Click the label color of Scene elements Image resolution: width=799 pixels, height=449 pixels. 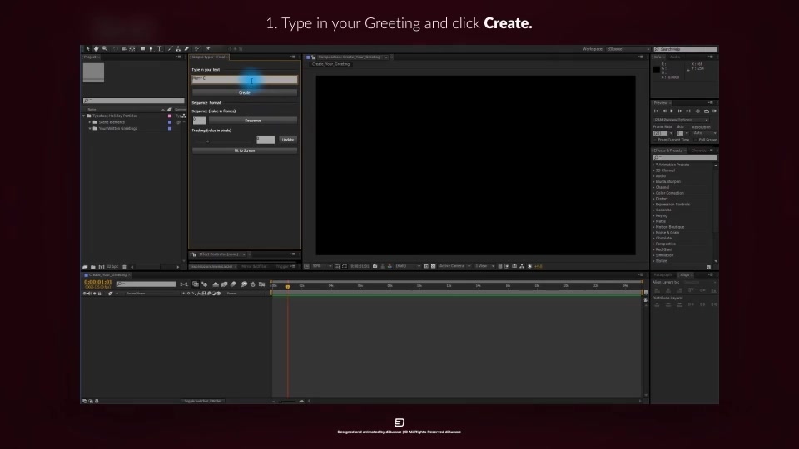coord(170,122)
